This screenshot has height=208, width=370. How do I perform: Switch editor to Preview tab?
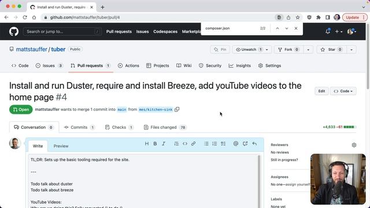pyautogui.click(x=61, y=146)
